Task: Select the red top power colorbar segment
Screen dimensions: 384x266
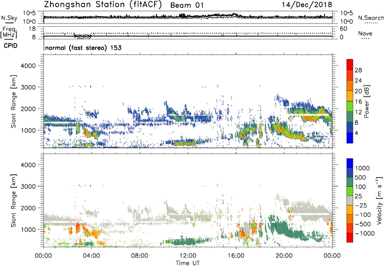Action: (x=350, y=64)
